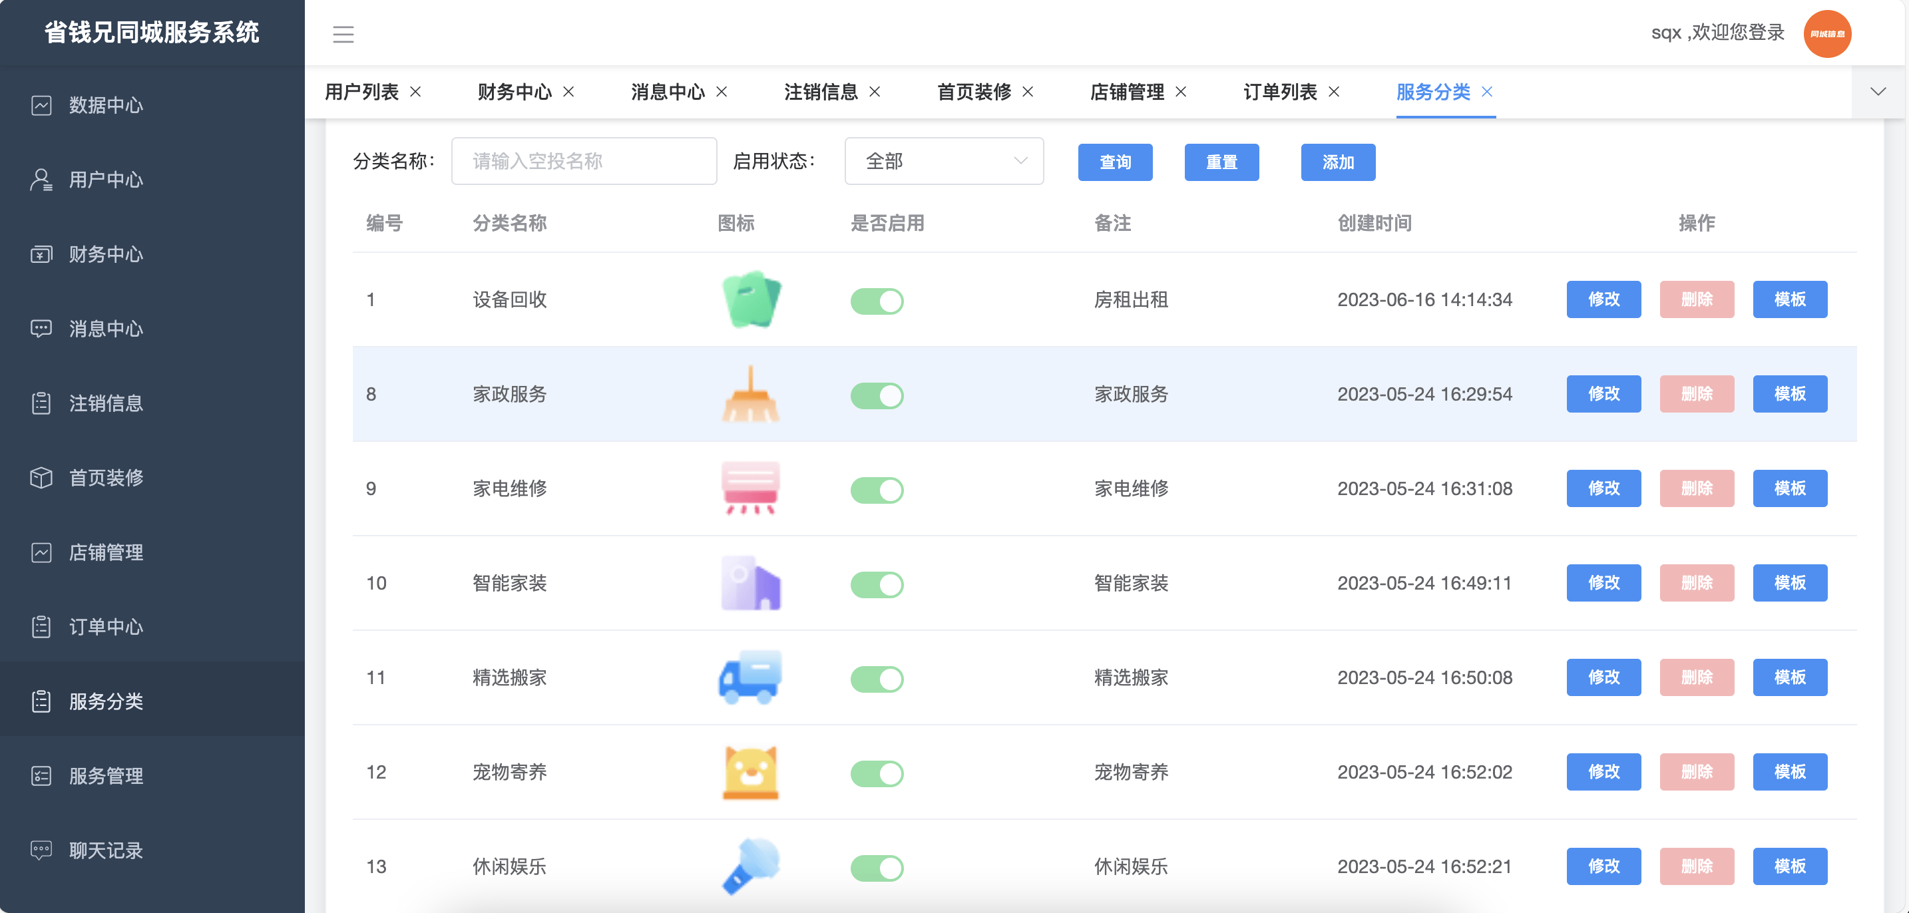Click 删除 for 智能家装 row
1909x913 pixels.
point(1697,582)
